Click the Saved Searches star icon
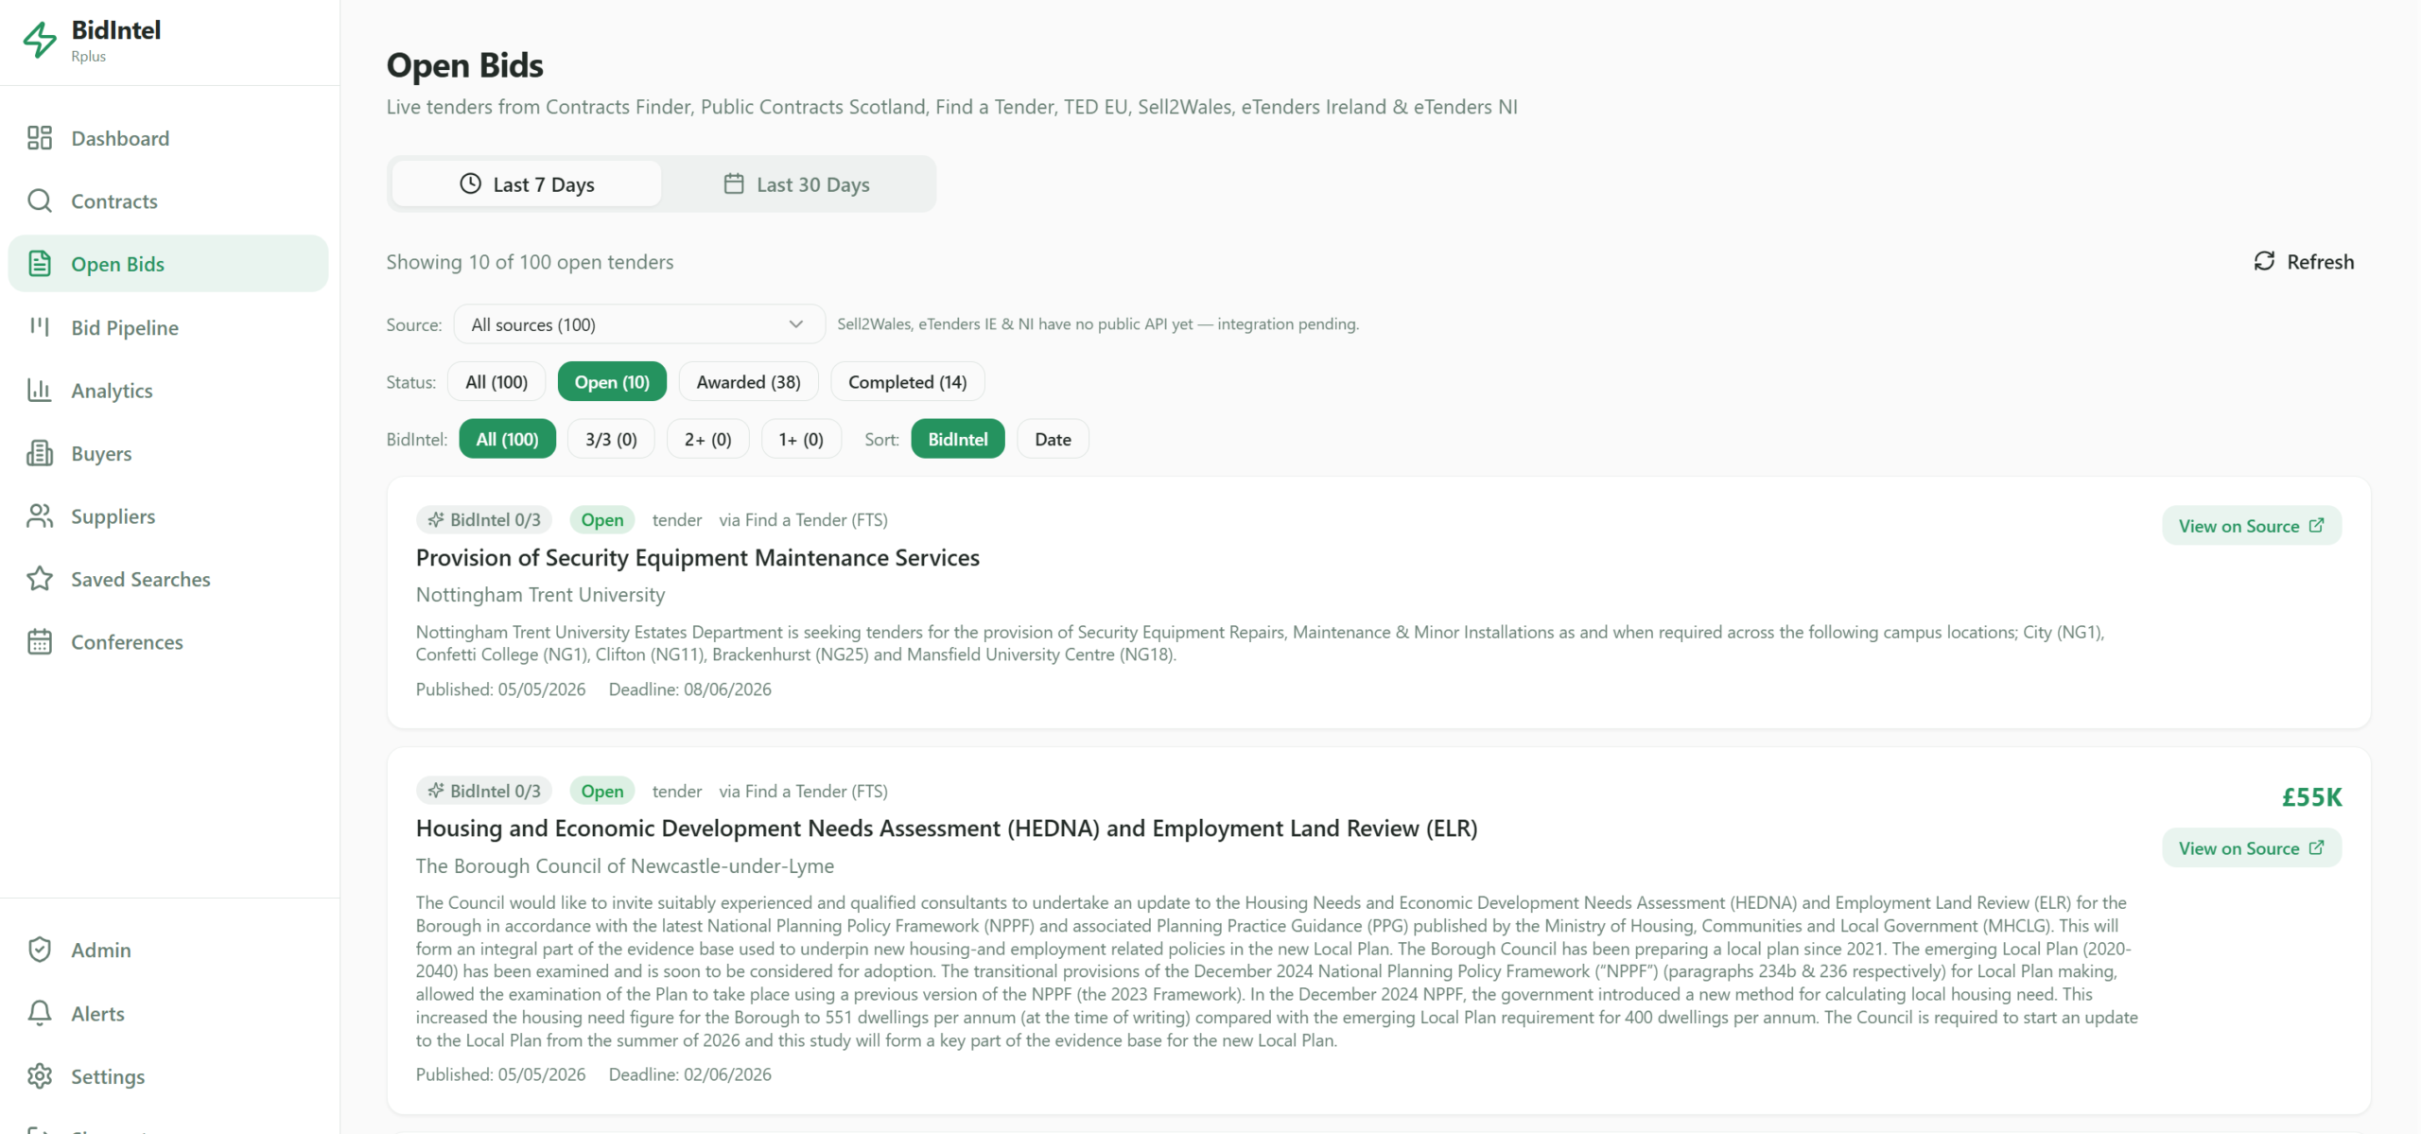The image size is (2421, 1134). pos(40,579)
